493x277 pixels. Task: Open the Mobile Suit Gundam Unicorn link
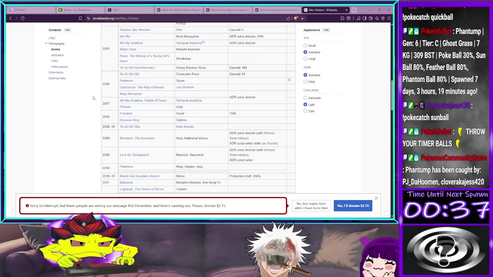139,176
